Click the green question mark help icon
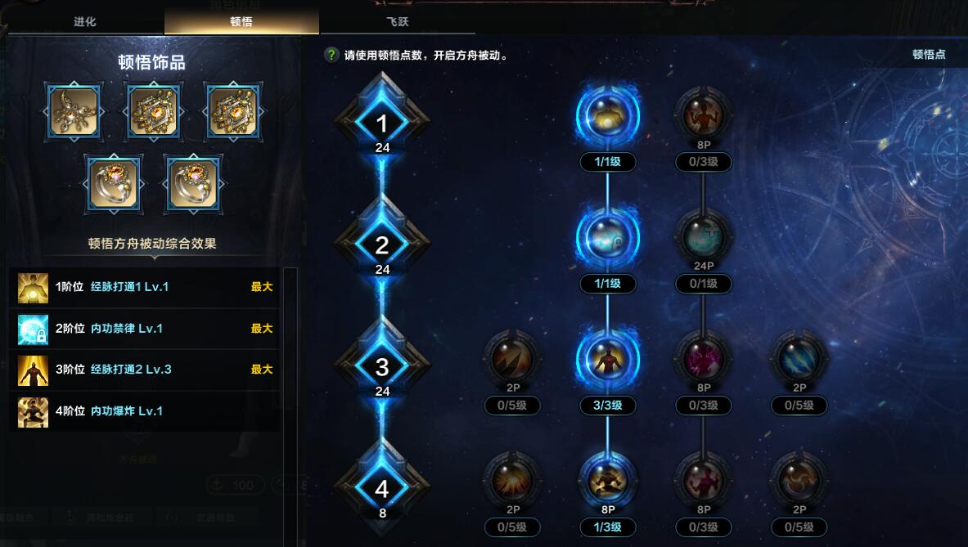968x547 pixels. pyautogui.click(x=331, y=55)
